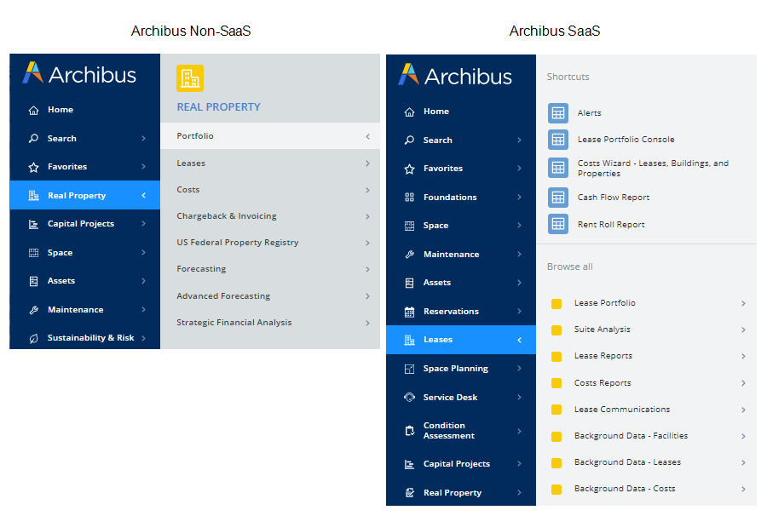Collapse the highlighted Portfolio item chevron
767x516 pixels.
pyautogui.click(x=367, y=136)
